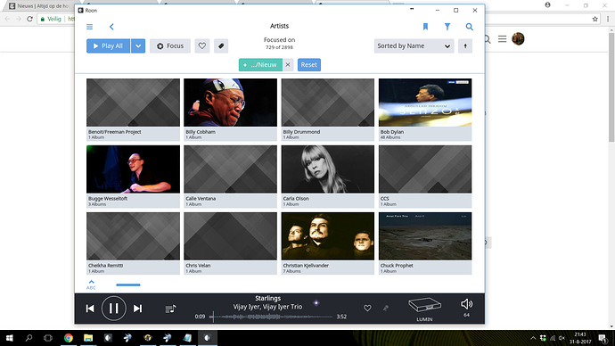
Task: Reload the page in Chrome
Action: [29, 19]
